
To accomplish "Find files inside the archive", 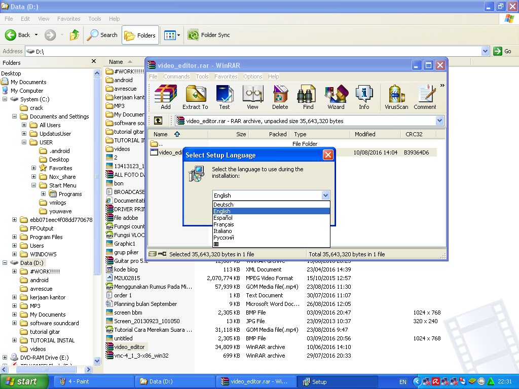I will coord(307,97).
